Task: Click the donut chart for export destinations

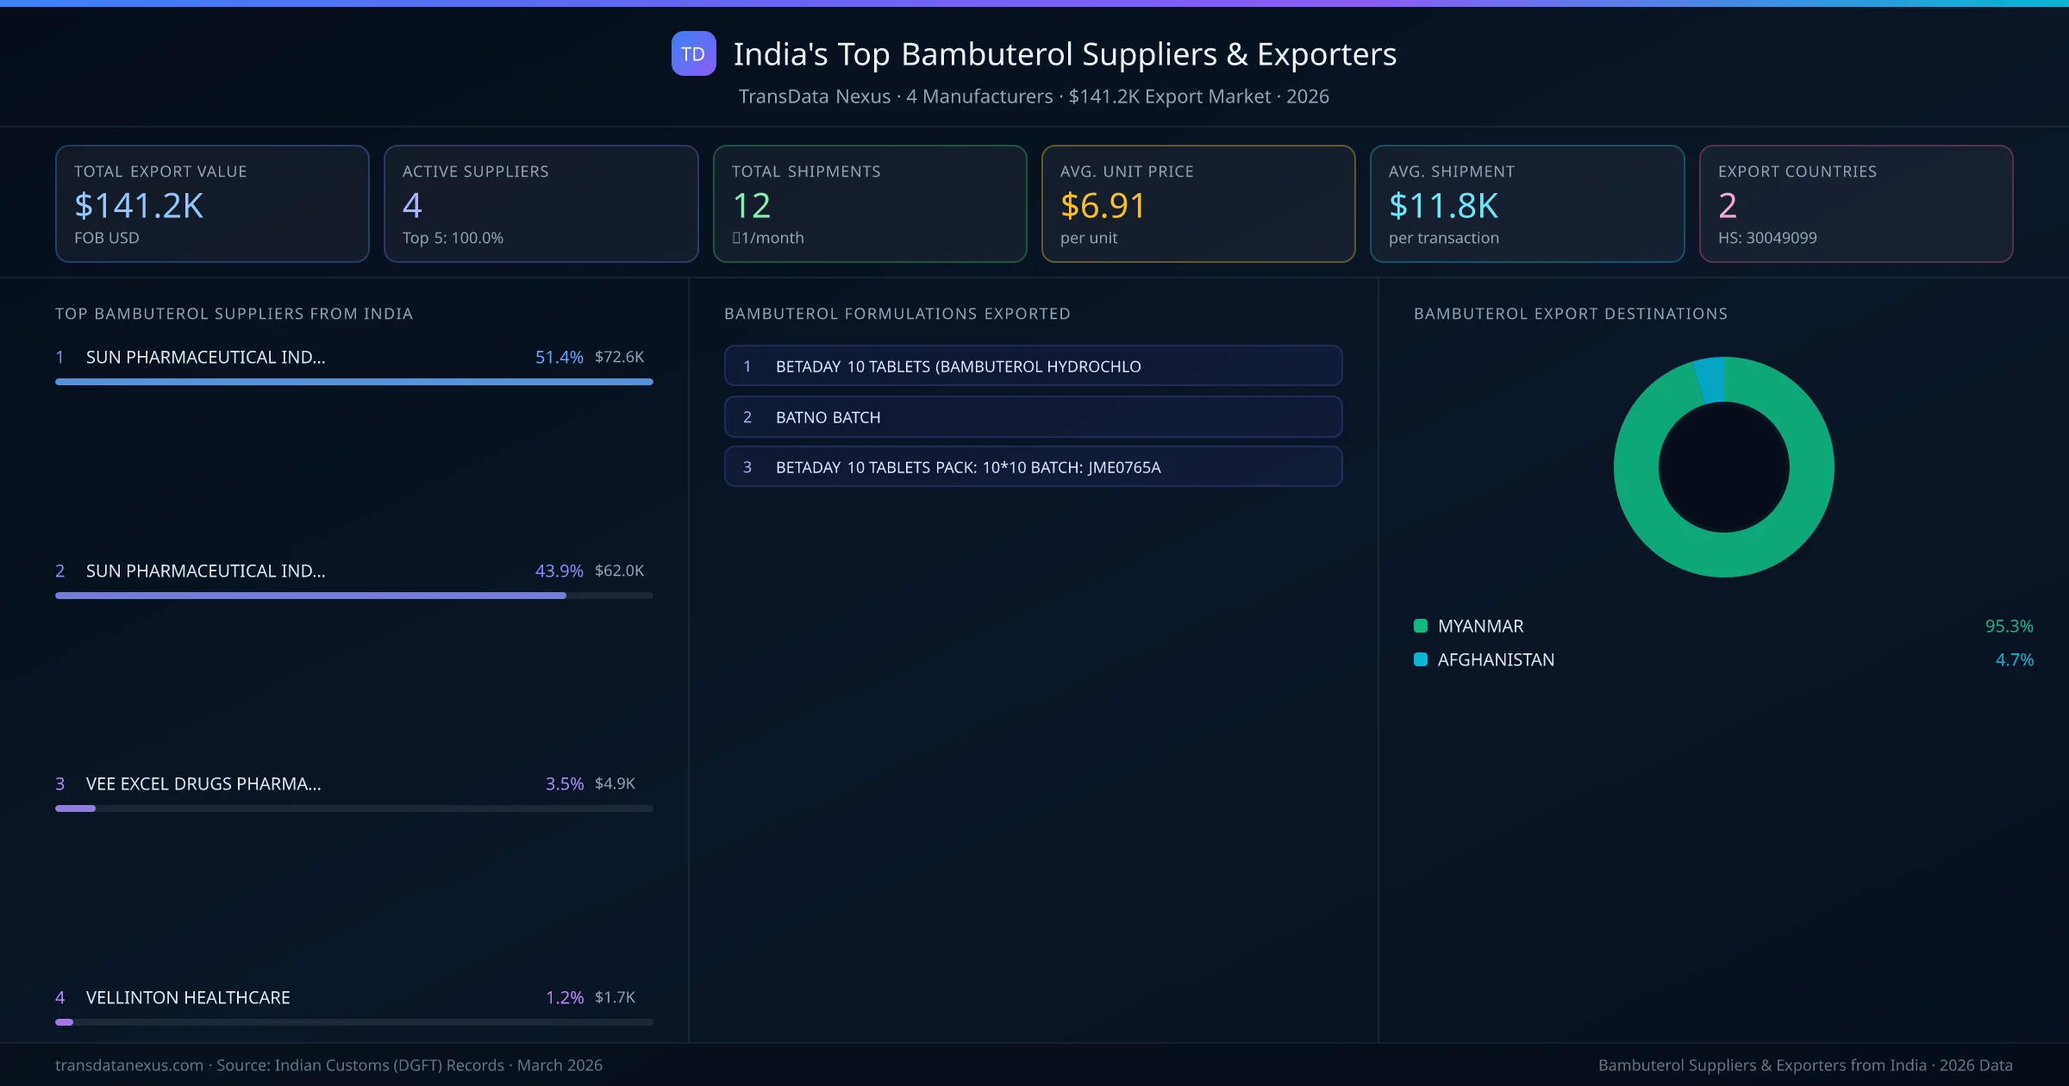Action: tap(1724, 468)
